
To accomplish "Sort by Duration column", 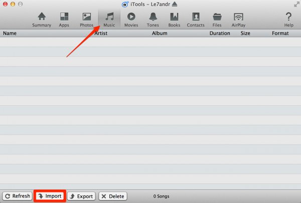I will click(220, 33).
